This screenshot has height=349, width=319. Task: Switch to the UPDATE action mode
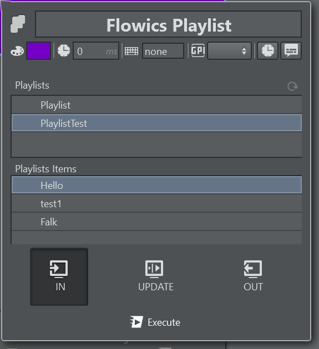155,276
